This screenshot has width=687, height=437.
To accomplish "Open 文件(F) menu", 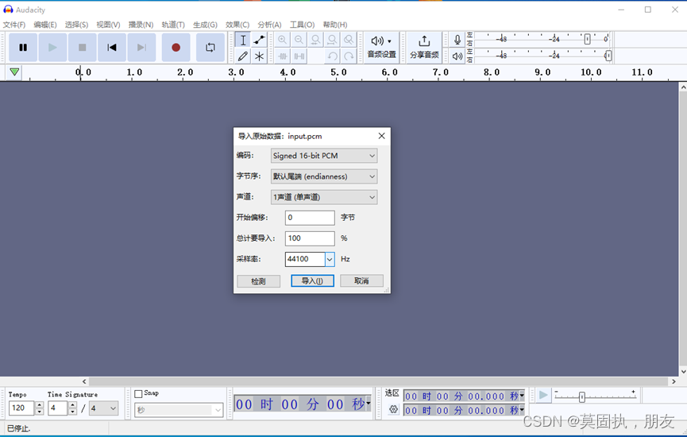I will 14,25.
